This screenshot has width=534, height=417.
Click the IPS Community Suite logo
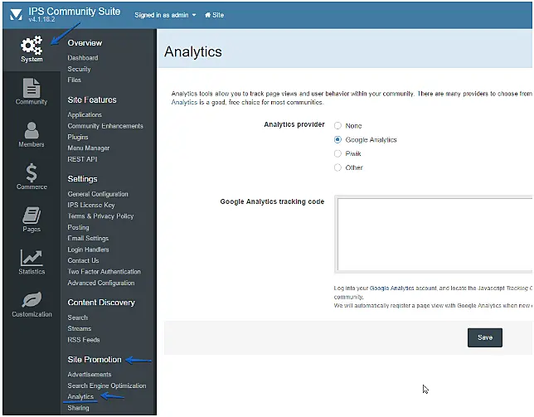15,15
